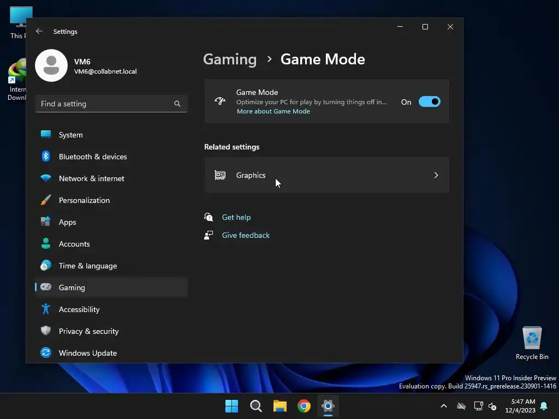
Task: Click the search magnifier in Find a setting
Action: [x=177, y=104]
